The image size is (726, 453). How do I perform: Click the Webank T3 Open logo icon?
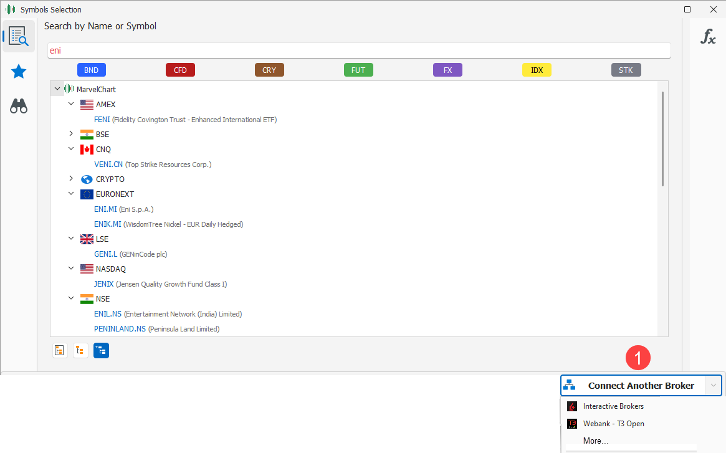point(572,423)
